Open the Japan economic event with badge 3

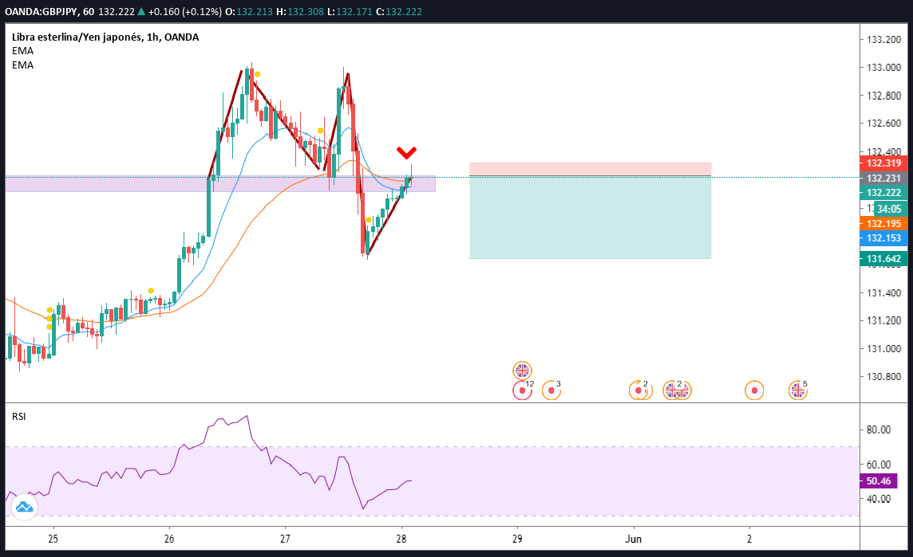coord(551,390)
